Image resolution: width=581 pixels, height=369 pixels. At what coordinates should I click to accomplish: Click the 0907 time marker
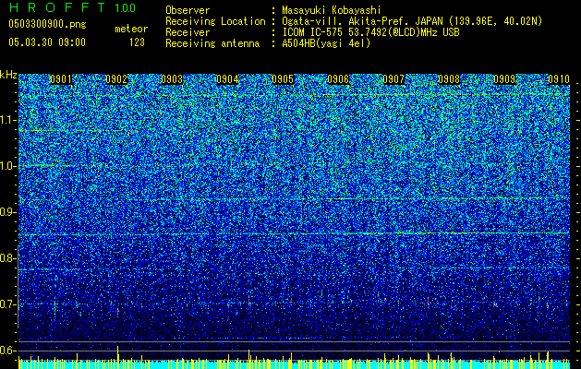click(x=393, y=79)
